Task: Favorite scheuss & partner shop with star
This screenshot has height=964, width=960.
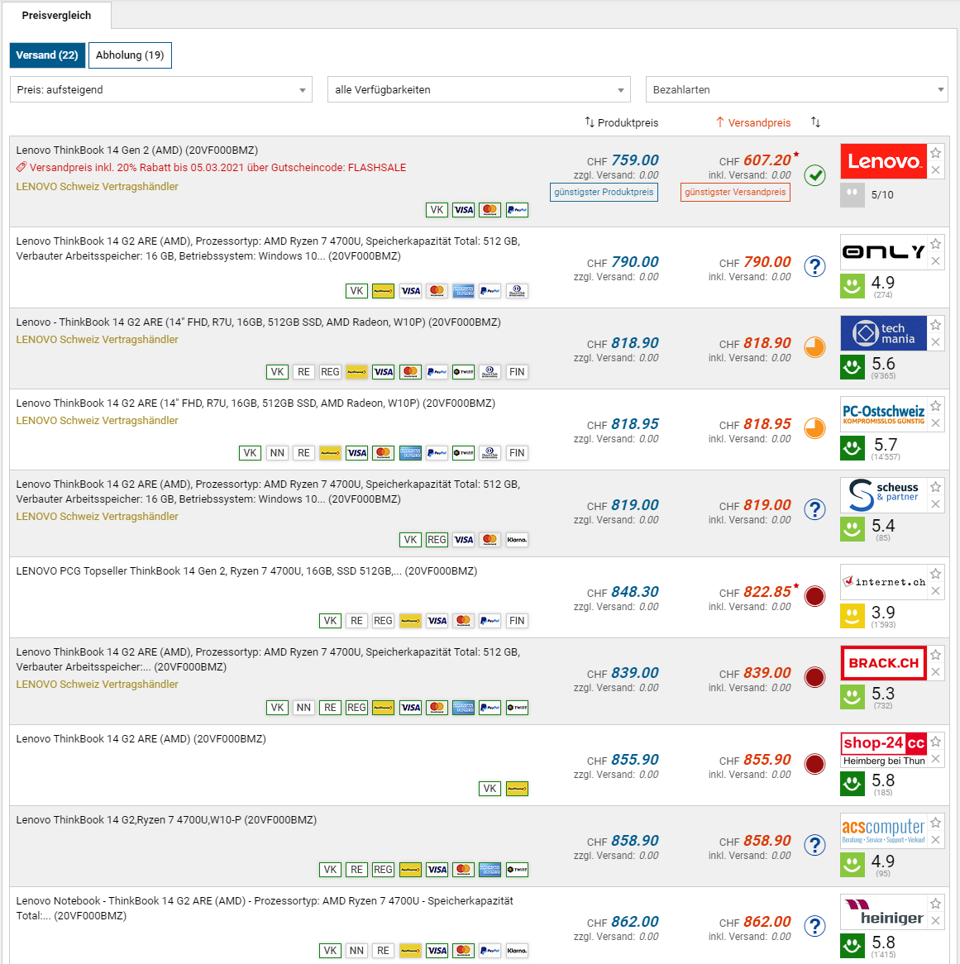Action: 935,487
